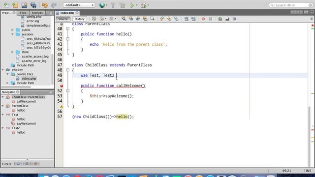Expand the store folder
The height and width of the screenshot is (177, 315).
pos(12,52)
